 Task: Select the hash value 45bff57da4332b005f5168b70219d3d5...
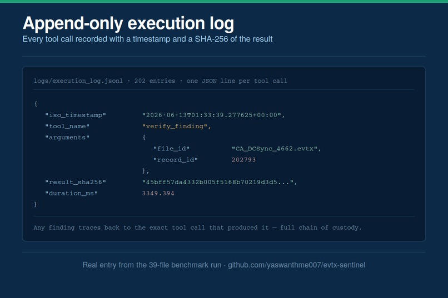[220, 182]
